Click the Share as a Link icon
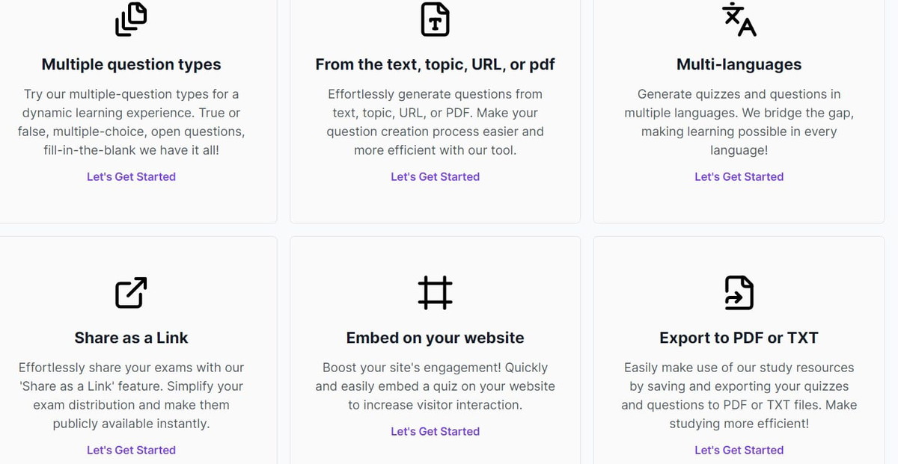 coord(131,292)
